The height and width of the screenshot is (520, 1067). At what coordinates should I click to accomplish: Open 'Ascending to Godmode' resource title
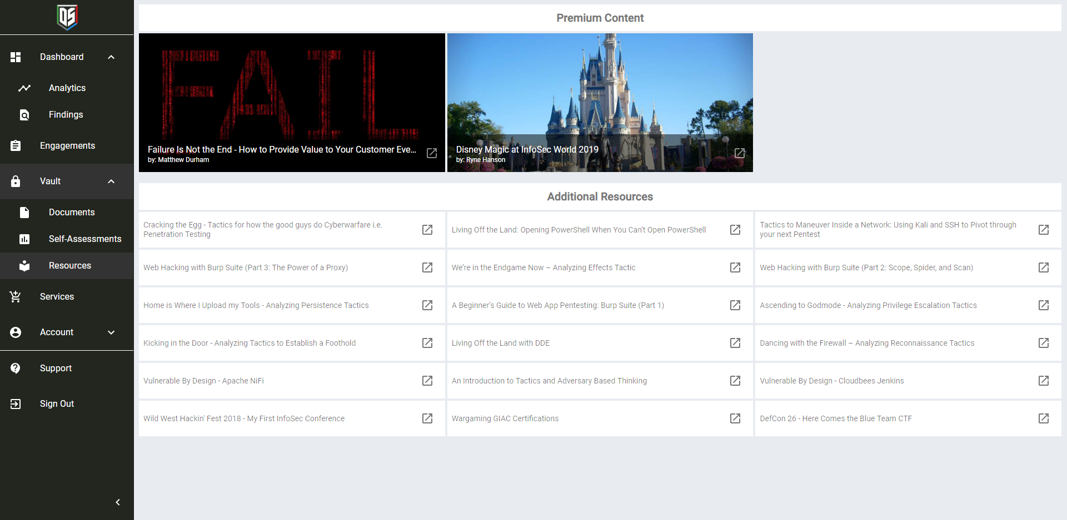(x=868, y=305)
